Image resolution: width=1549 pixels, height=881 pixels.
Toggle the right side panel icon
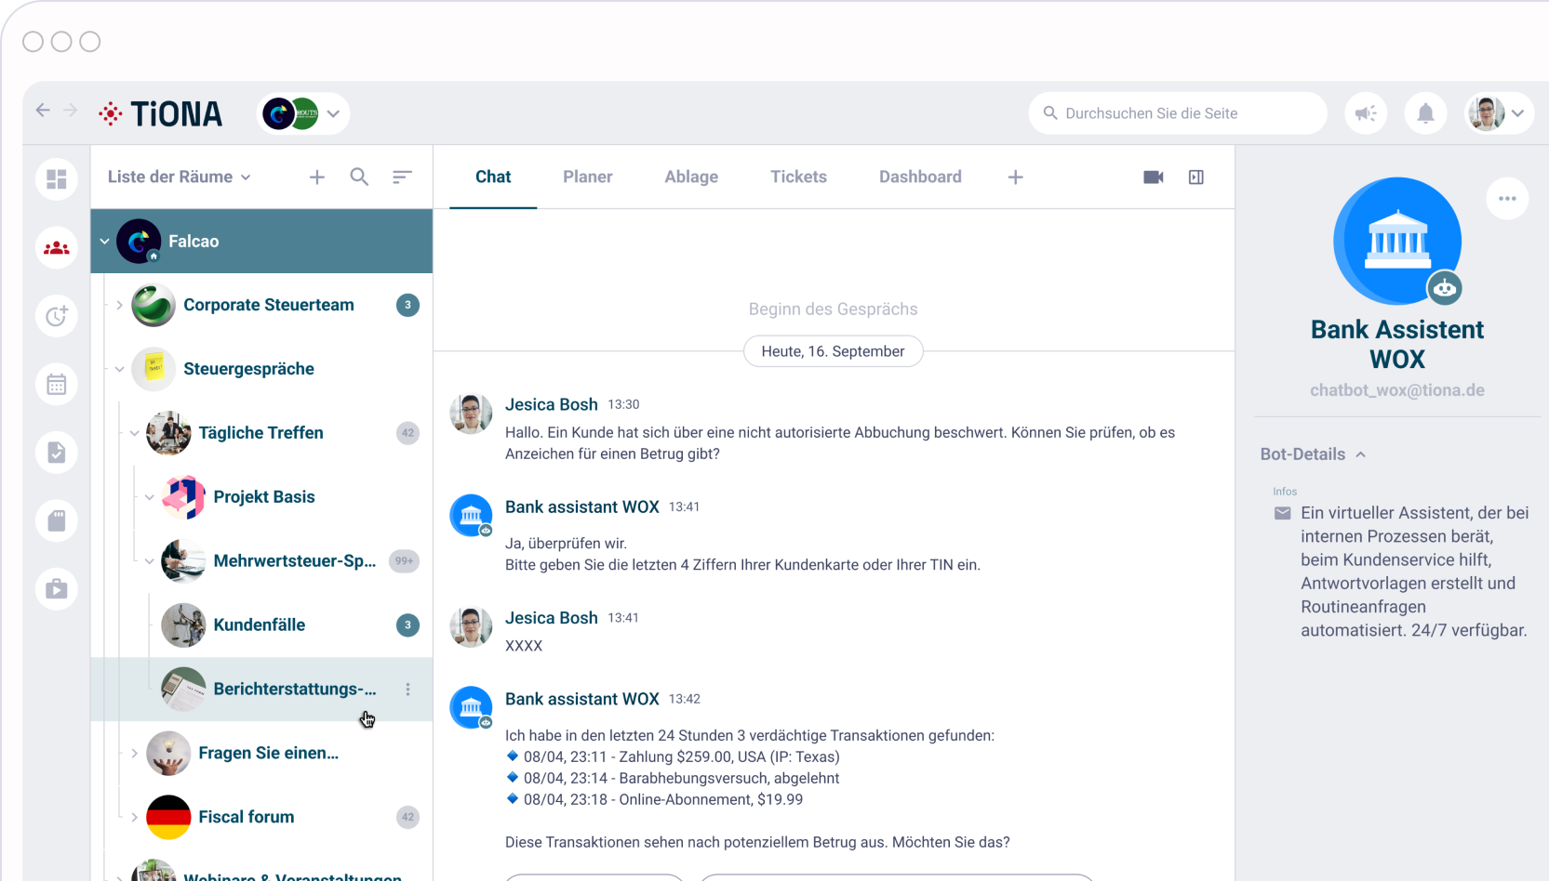1196,177
